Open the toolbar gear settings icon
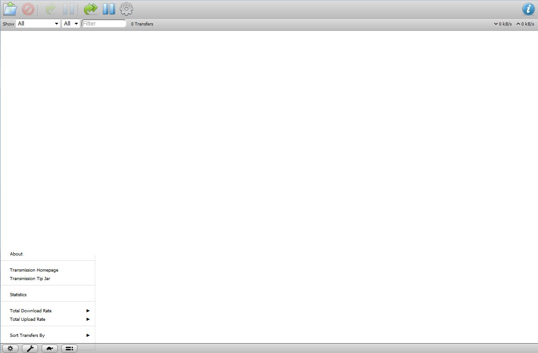 tap(127, 9)
